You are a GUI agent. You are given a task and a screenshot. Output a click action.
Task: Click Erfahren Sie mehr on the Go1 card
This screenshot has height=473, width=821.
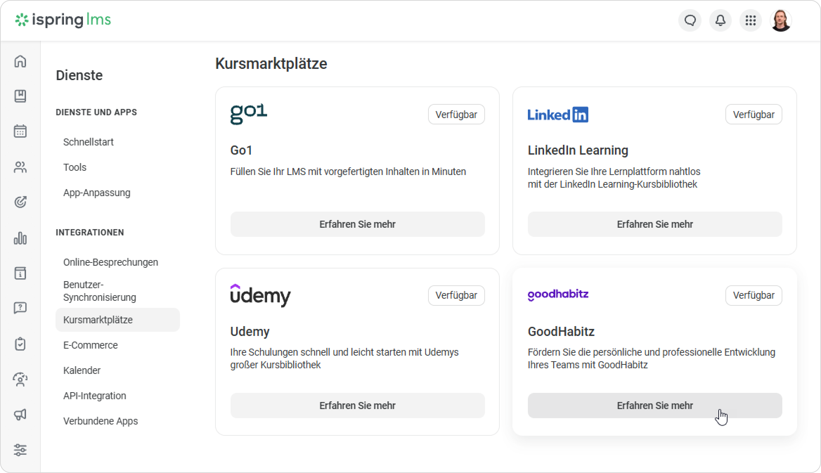pos(357,224)
